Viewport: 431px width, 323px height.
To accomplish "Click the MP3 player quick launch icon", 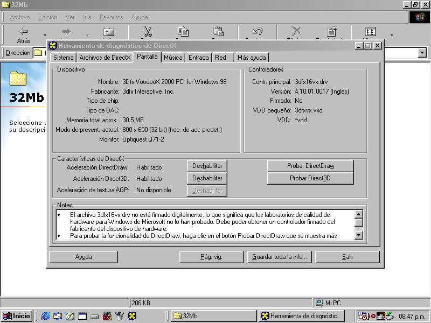I will 107,316.
